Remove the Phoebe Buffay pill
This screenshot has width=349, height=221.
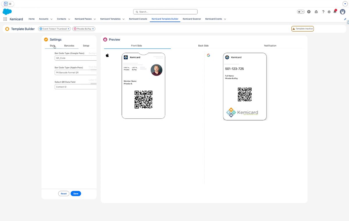93,29
